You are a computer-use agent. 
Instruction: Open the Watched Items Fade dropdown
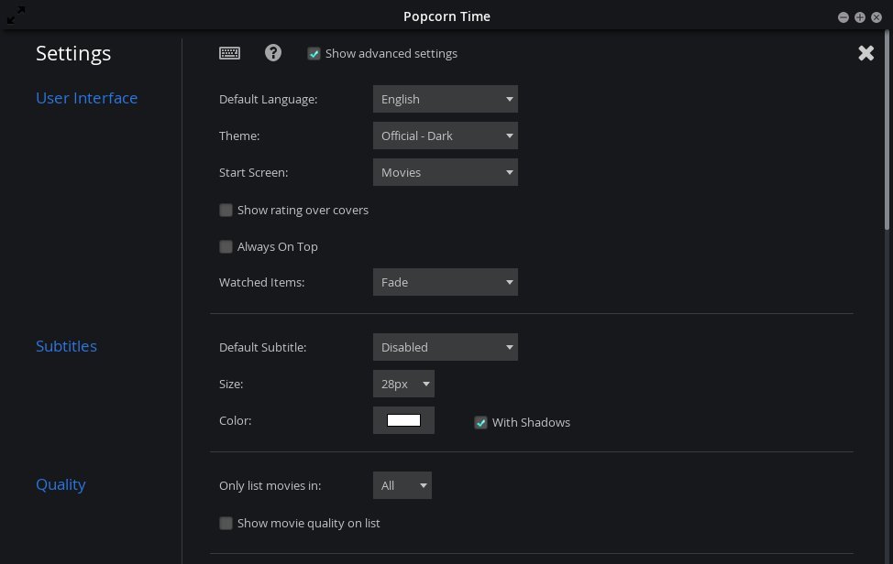tap(446, 282)
